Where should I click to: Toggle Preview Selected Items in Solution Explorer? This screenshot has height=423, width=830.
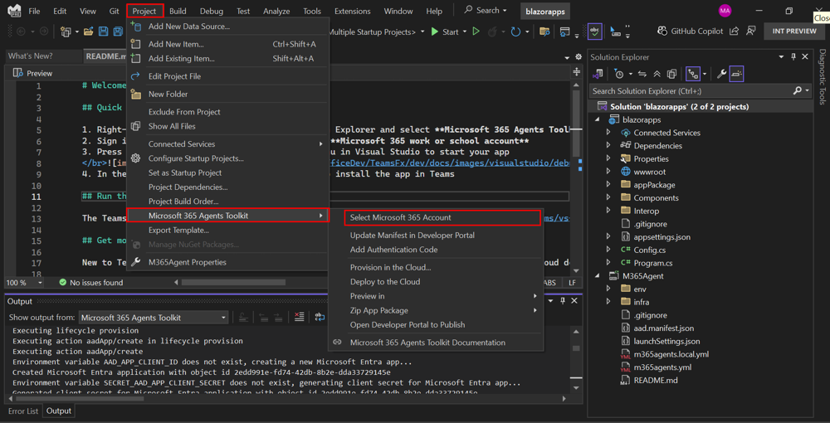(x=736, y=74)
